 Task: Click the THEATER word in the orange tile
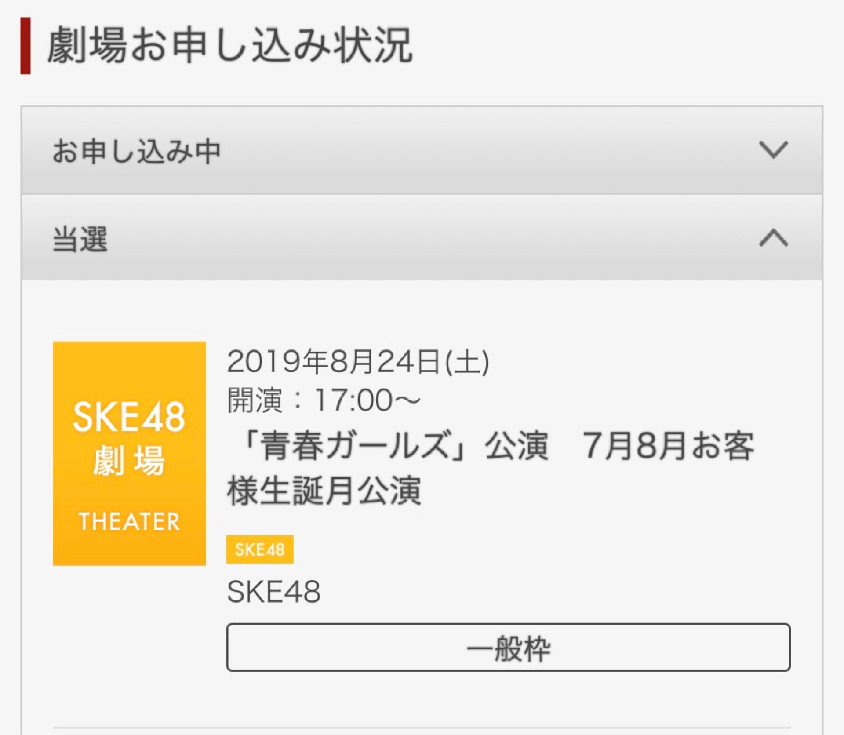129,522
